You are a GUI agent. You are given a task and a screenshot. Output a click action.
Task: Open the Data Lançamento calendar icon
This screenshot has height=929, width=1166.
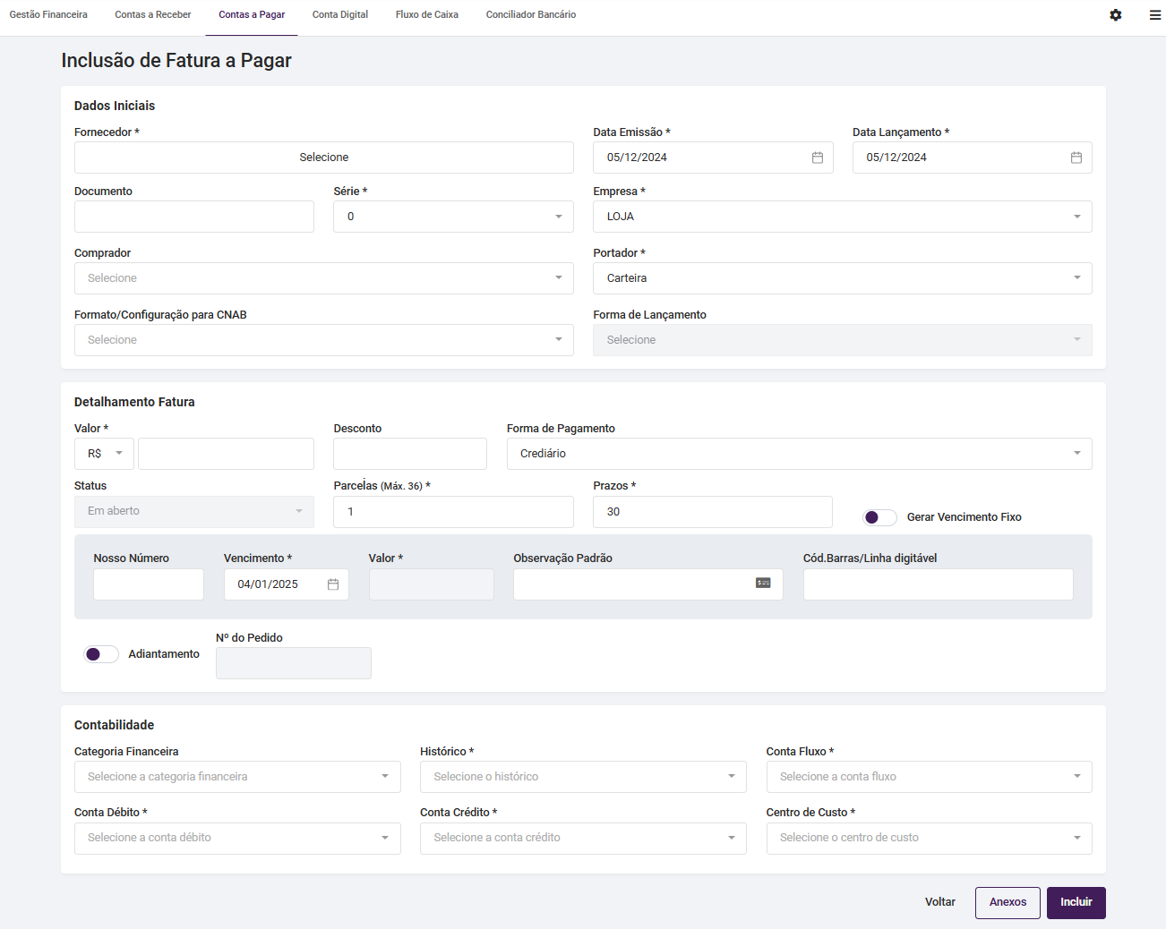(1076, 158)
